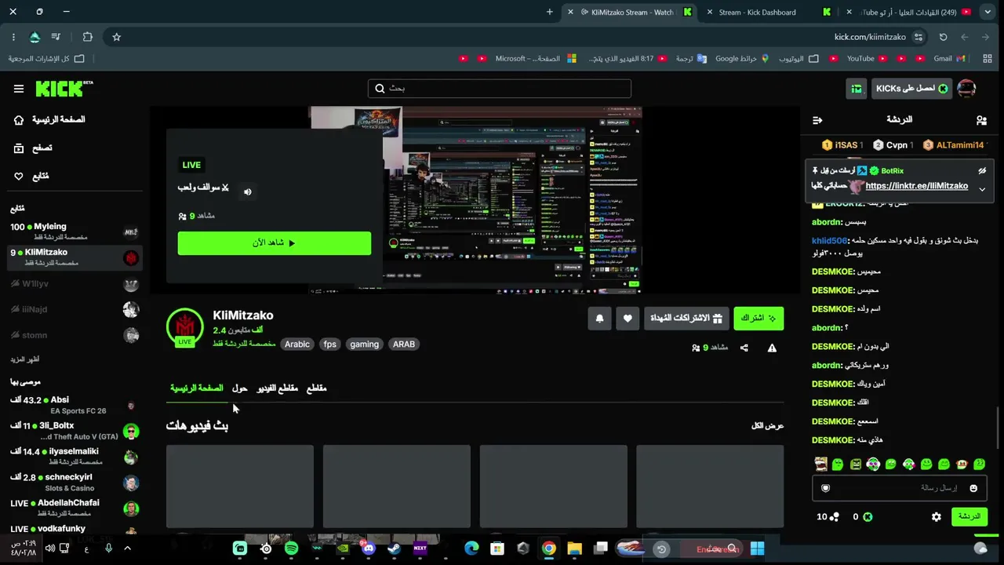The width and height of the screenshot is (1004, 565).
Task: Open Discord from the taskbar
Action: point(369,549)
